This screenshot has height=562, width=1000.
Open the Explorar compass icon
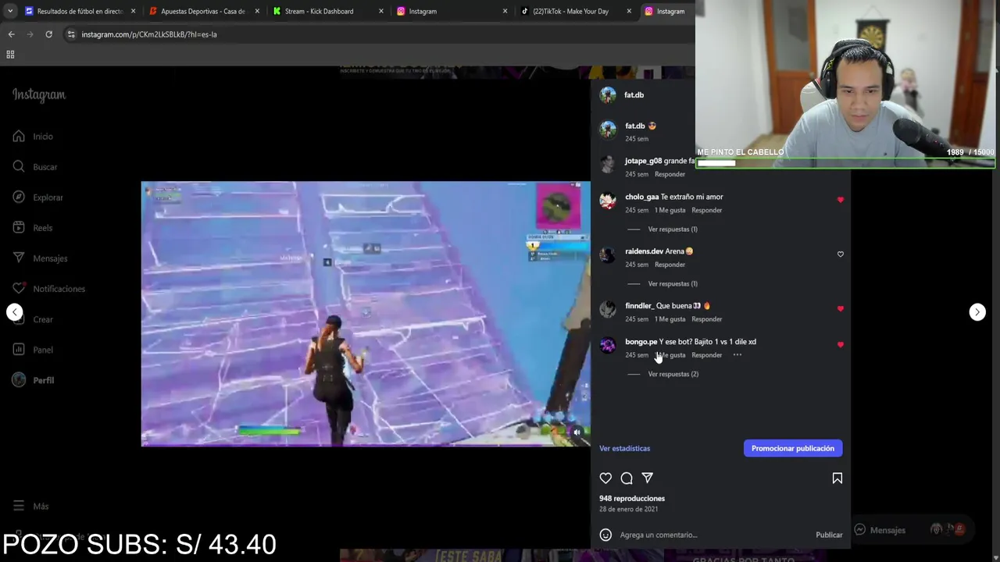click(x=19, y=197)
